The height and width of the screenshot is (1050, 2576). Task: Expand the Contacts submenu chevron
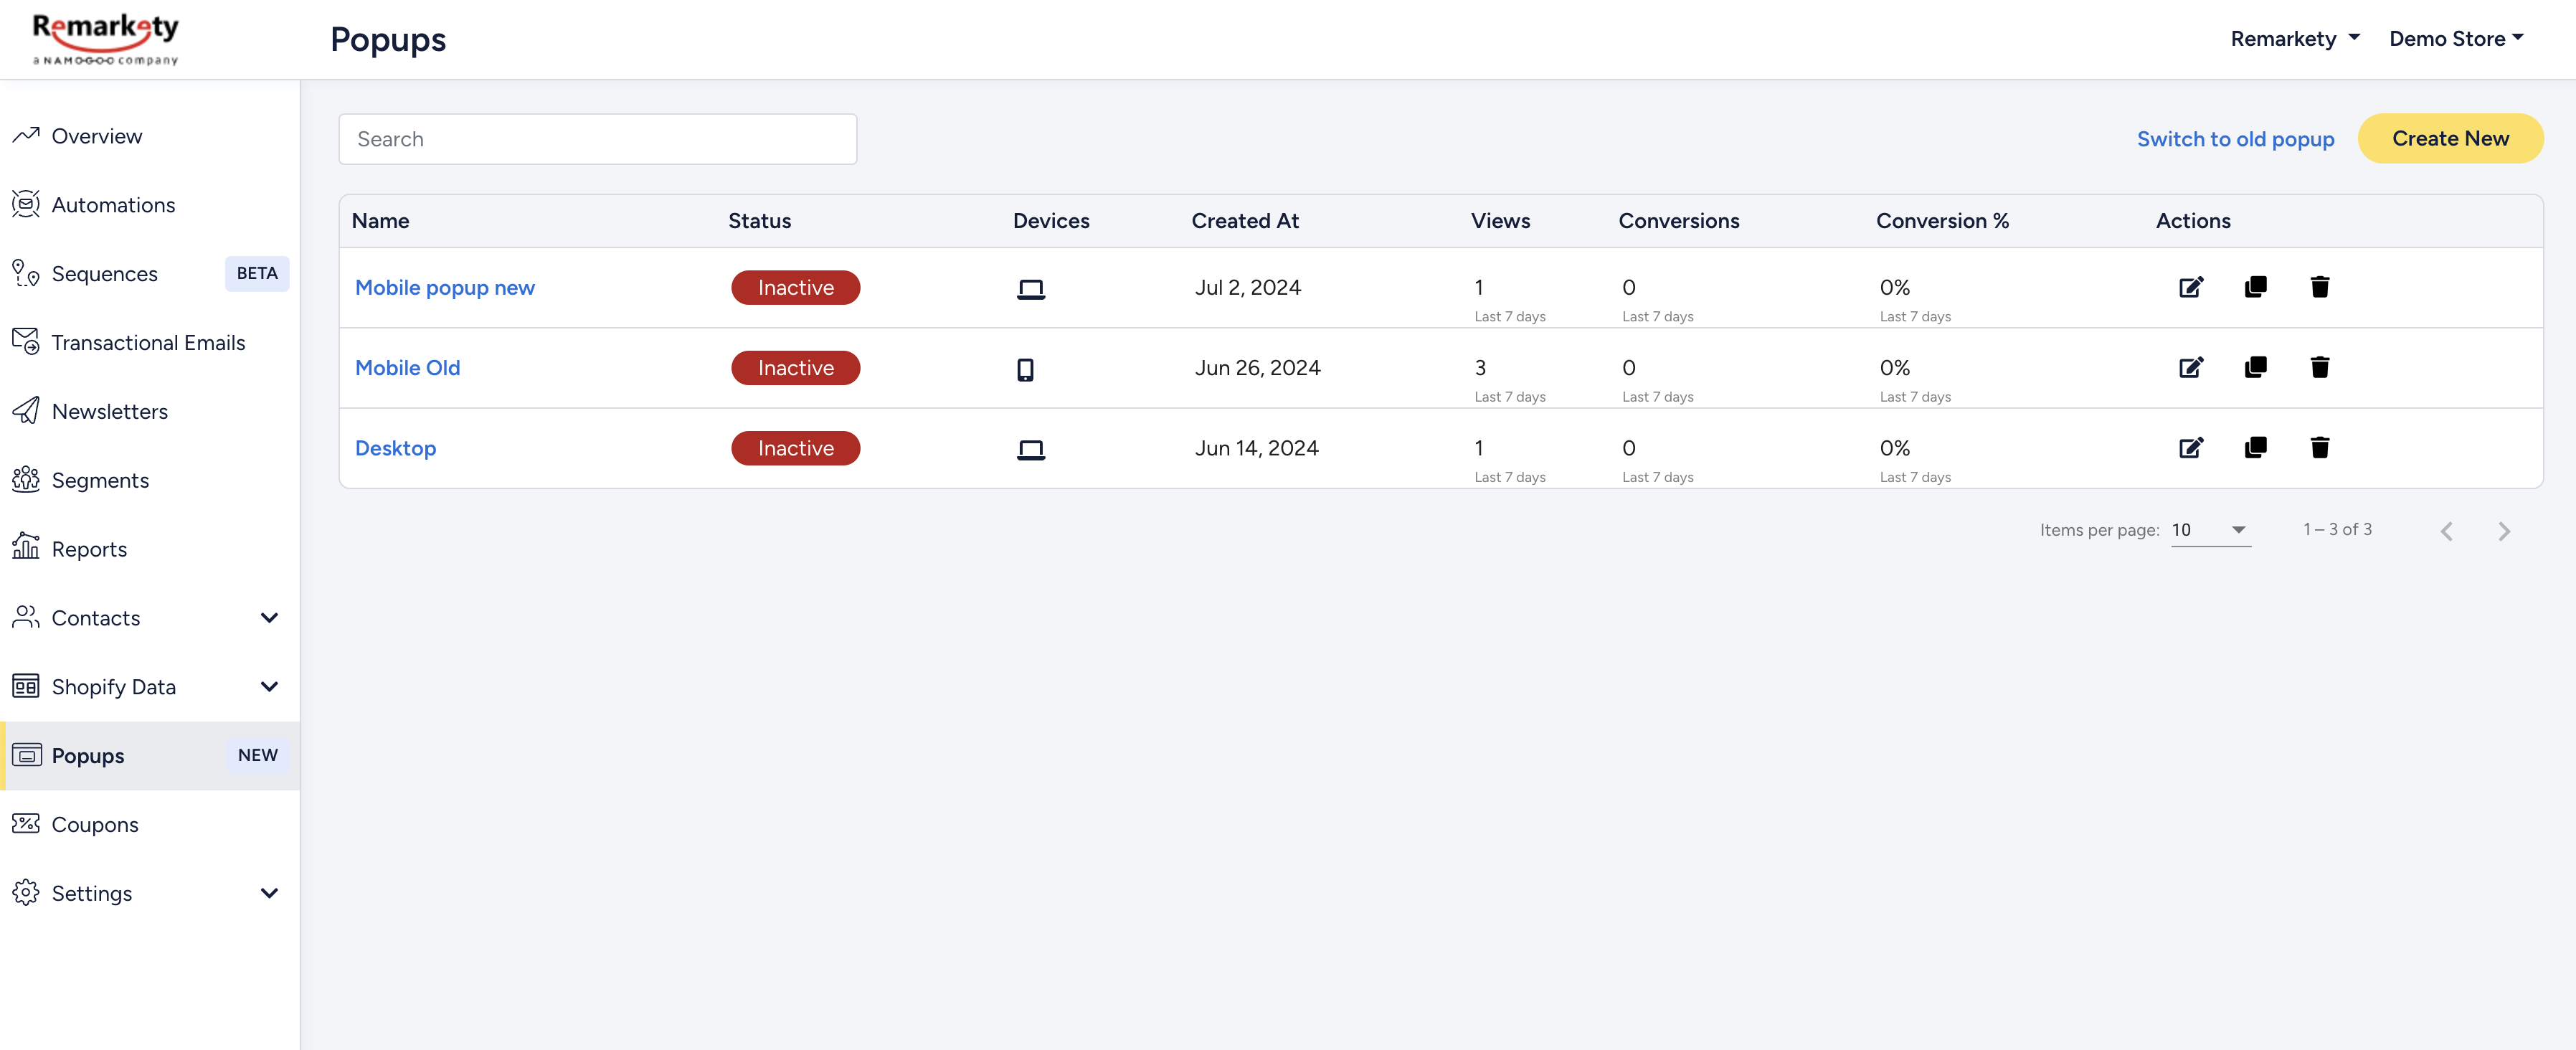point(269,617)
